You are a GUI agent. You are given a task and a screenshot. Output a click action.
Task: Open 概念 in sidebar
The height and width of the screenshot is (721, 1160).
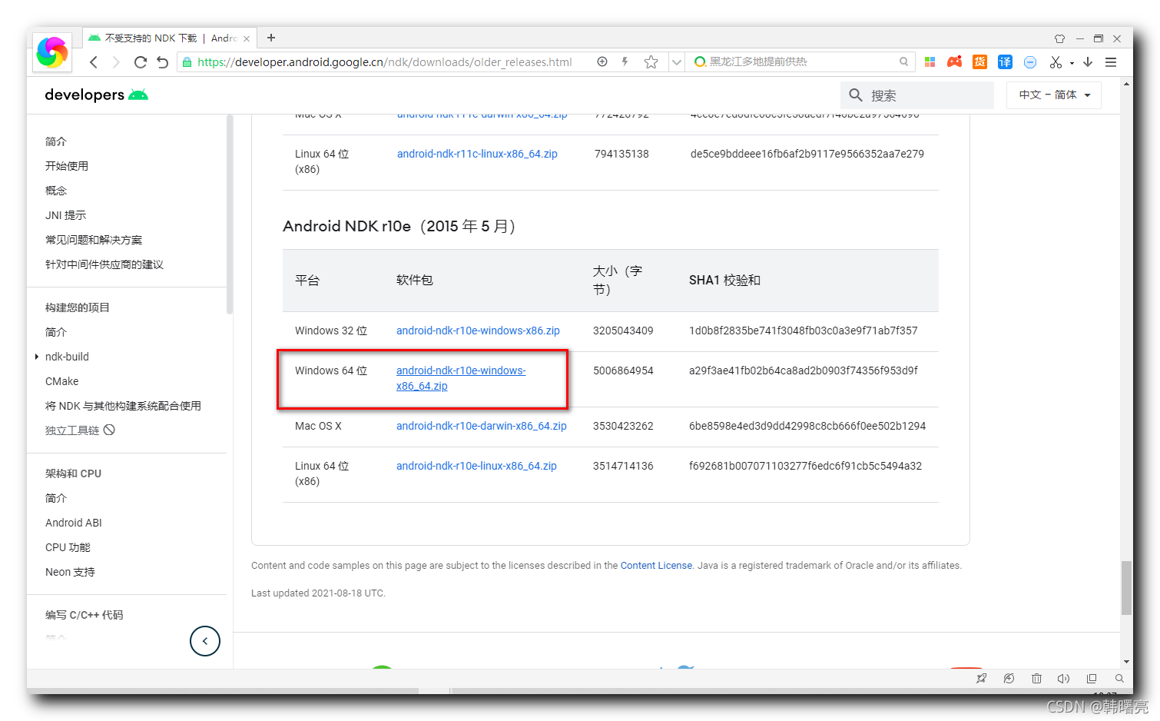[x=56, y=191]
